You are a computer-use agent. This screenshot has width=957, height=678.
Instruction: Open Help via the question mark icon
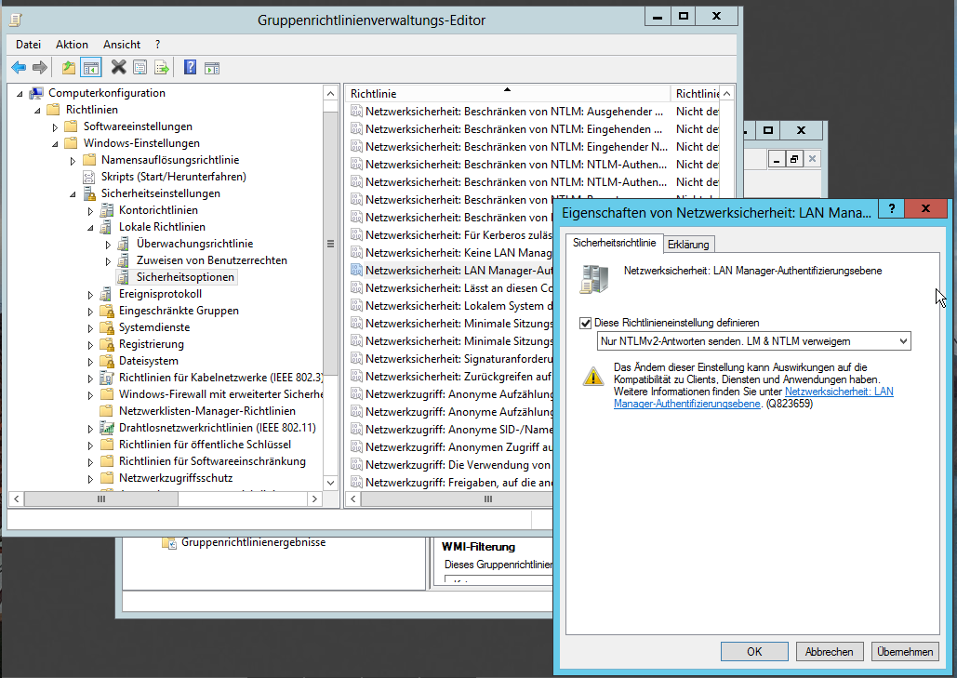189,66
